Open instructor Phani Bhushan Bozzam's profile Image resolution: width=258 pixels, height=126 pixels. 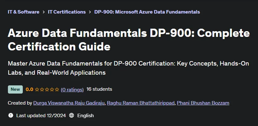(203, 103)
